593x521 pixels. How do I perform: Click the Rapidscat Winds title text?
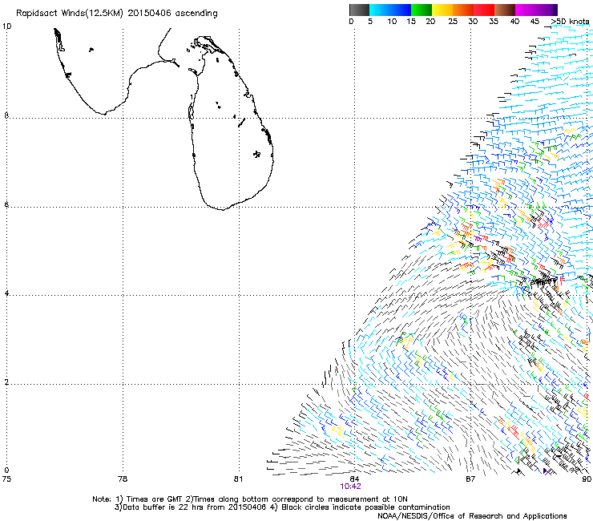[117, 14]
